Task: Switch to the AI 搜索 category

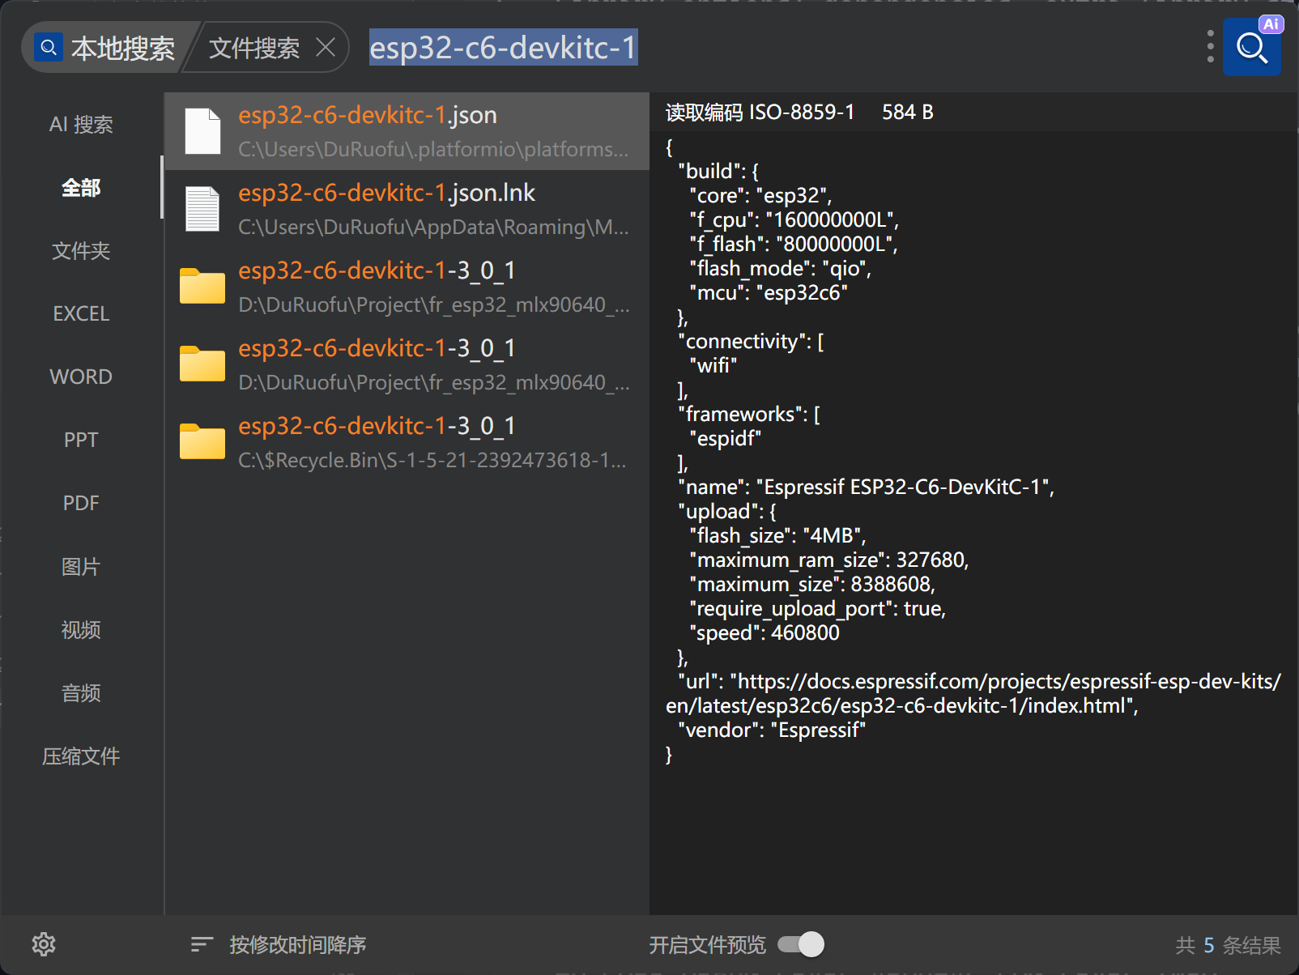Action: (x=81, y=125)
